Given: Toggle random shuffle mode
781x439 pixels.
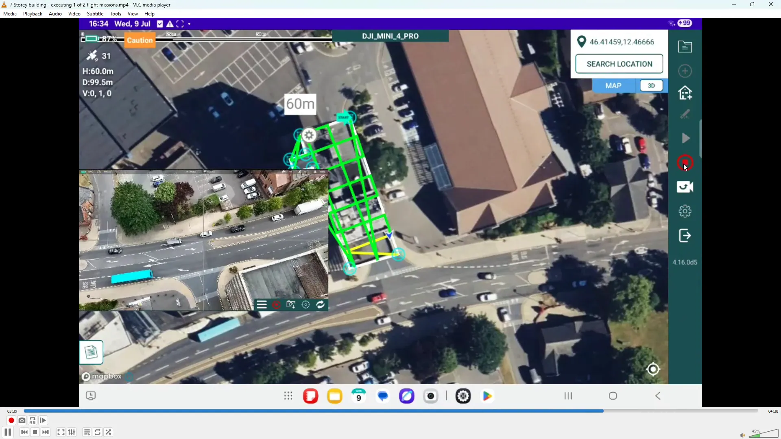Looking at the screenshot, I should (x=108, y=432).
